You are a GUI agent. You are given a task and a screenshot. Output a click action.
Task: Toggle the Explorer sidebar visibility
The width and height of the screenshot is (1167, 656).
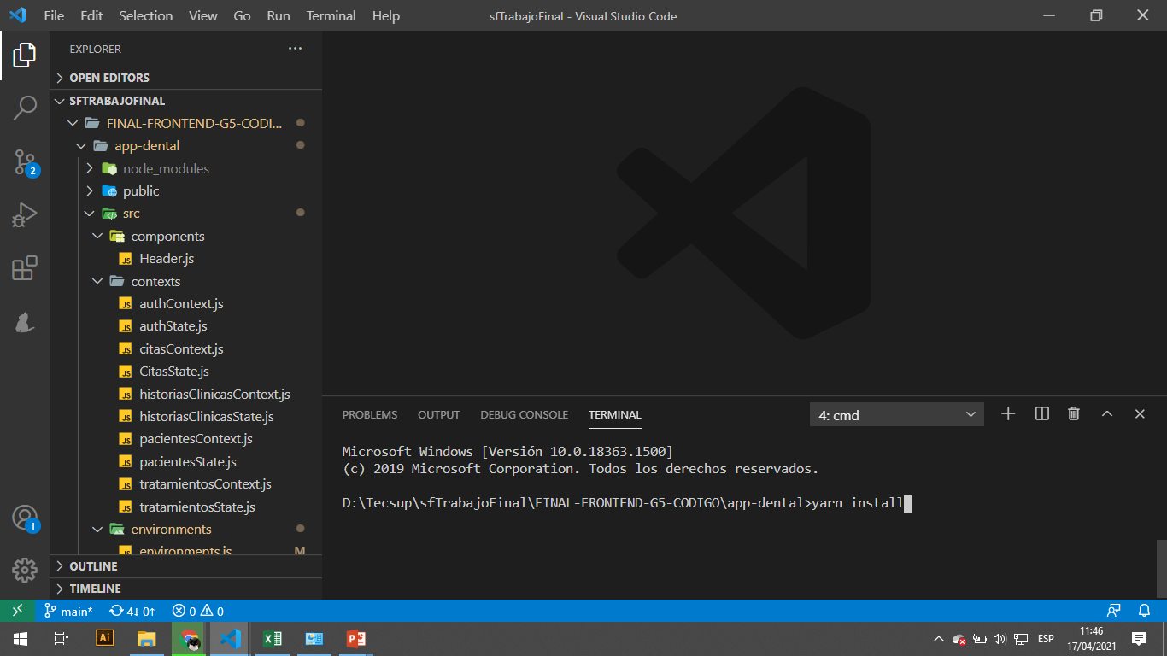[x=25, y=55]
